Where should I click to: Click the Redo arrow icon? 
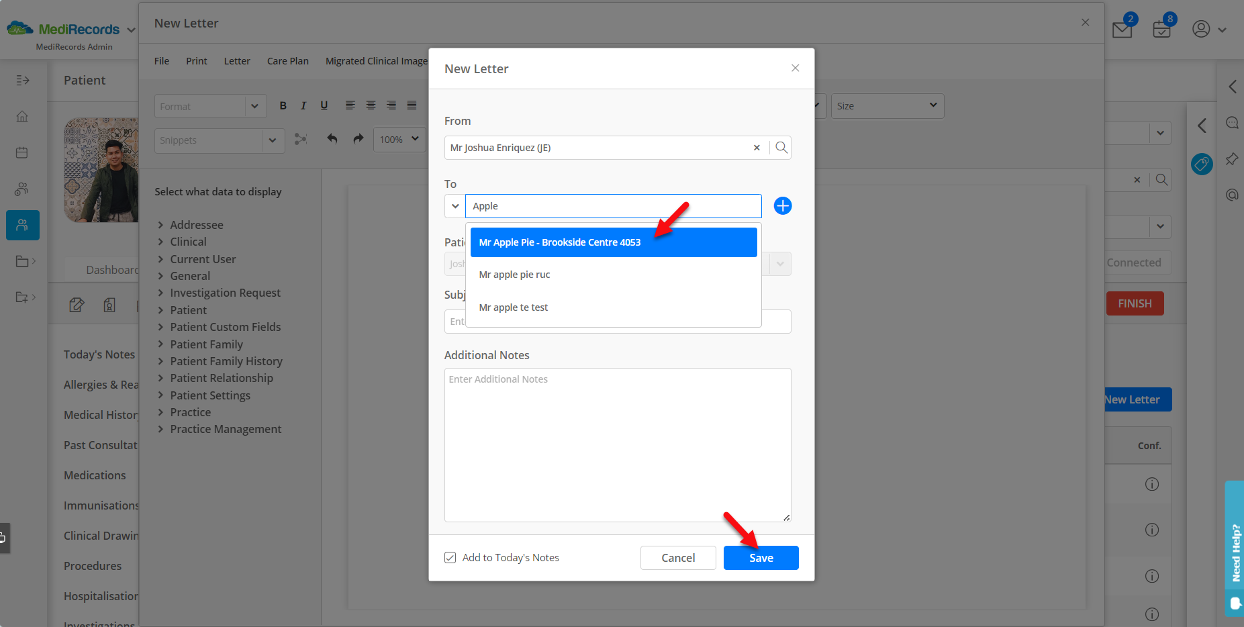[358, 138]
